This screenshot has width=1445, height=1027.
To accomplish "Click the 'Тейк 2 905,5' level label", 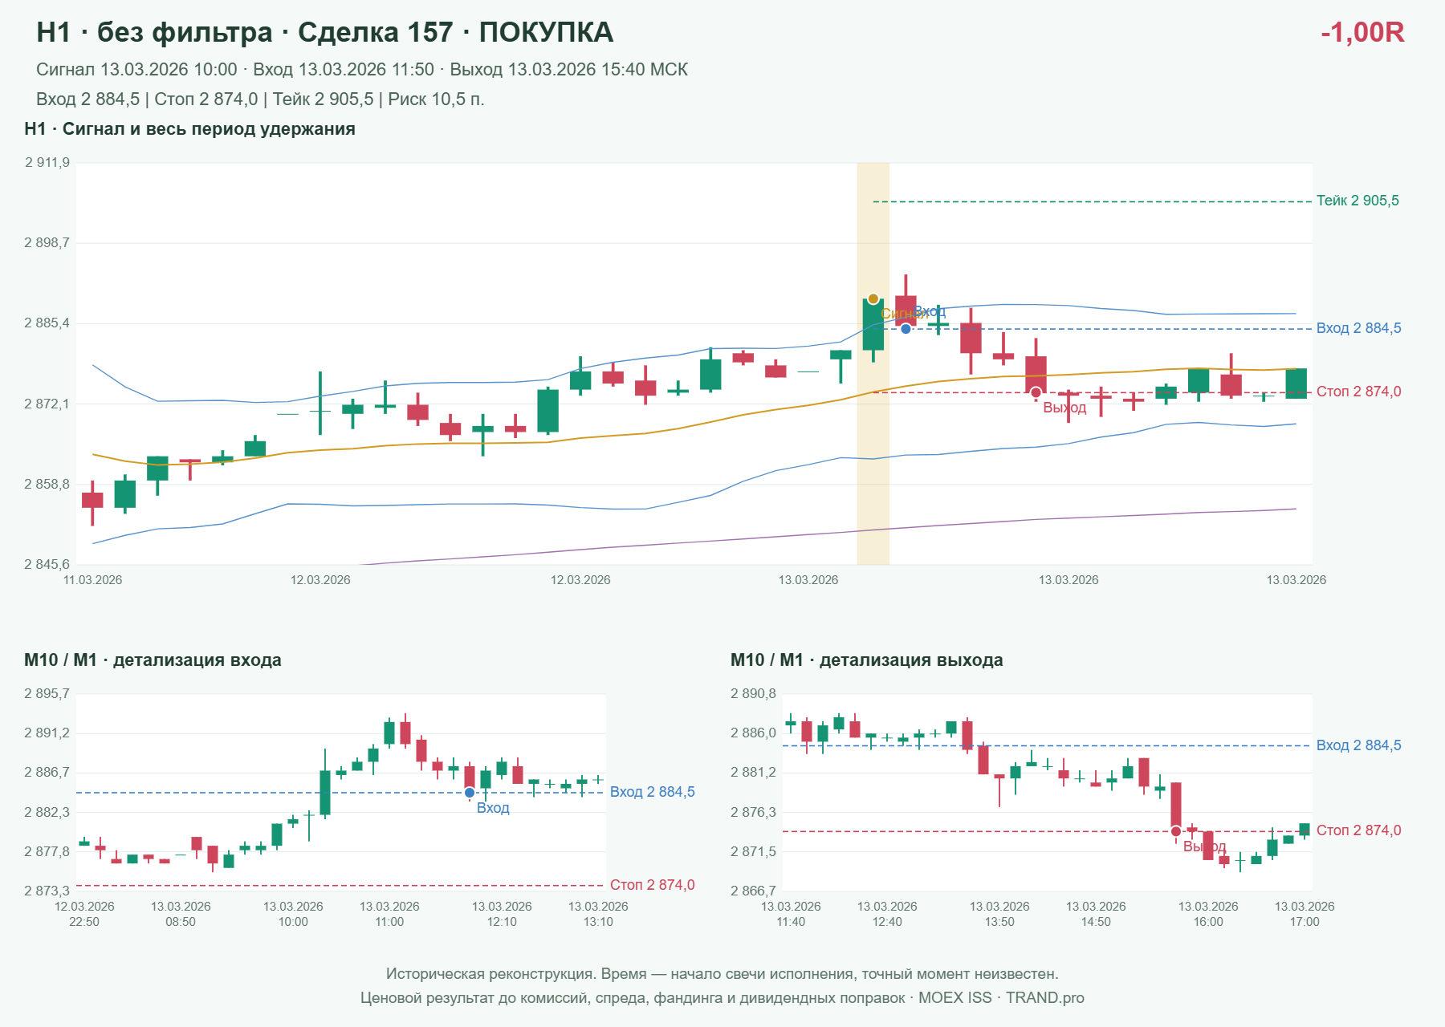I will (1357, 201).
